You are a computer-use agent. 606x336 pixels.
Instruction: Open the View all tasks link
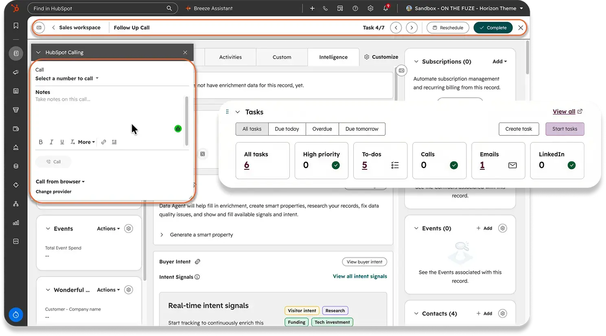tap(567, 112)
